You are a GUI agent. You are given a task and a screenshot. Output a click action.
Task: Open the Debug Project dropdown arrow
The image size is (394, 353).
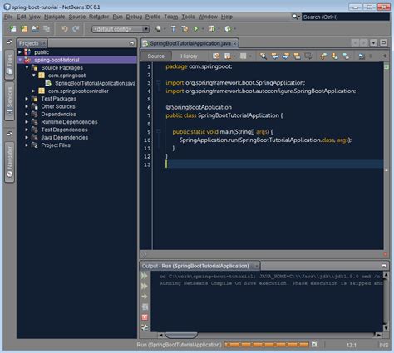pyautogui.click(x=219, y=29)
